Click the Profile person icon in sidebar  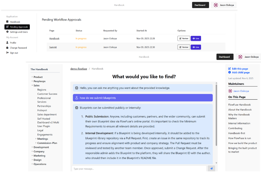(x=7, y=43)
